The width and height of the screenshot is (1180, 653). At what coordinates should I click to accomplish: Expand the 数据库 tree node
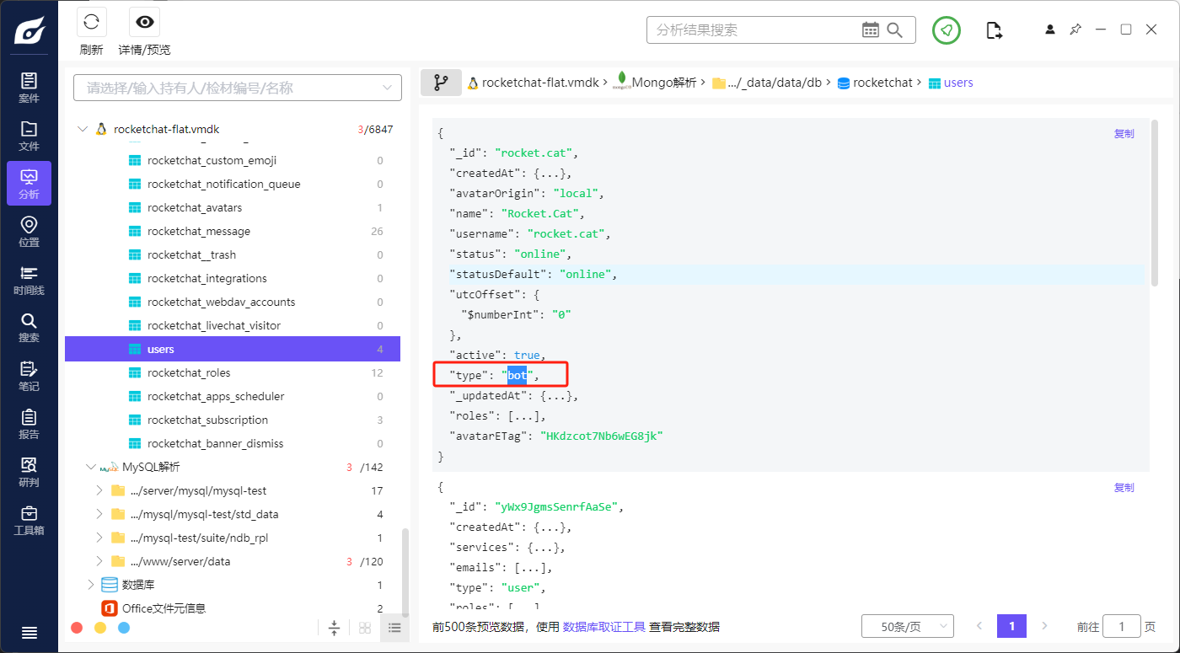[x=91, y=585]
